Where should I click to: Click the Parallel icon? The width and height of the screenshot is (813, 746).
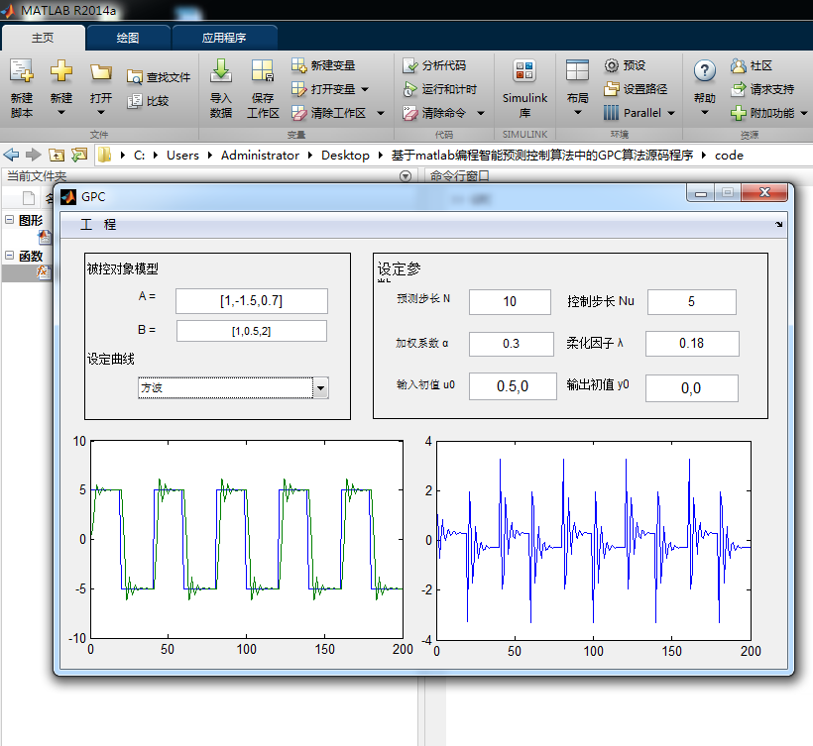[x=612, y=112]
